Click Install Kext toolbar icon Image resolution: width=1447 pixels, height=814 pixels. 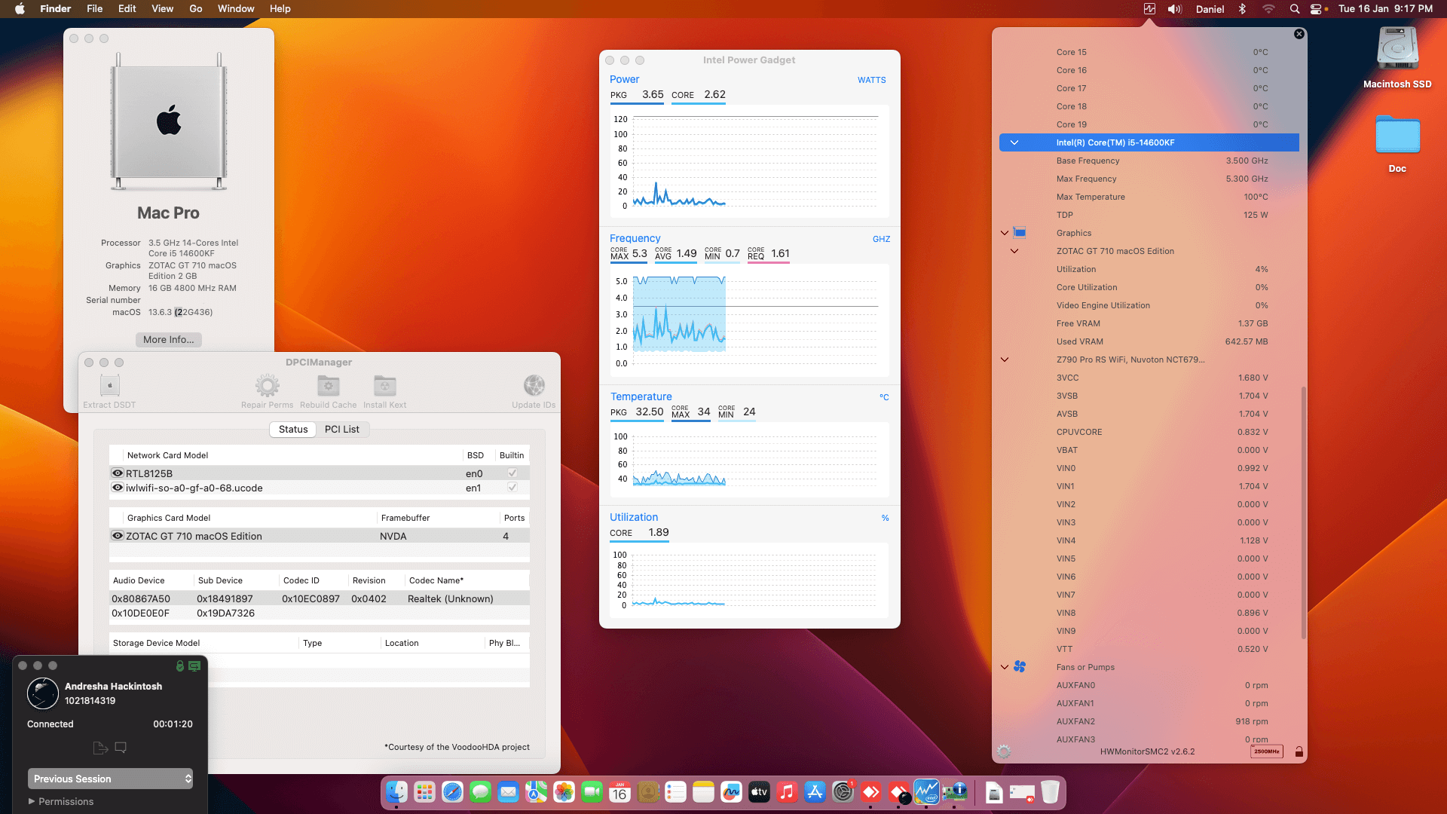click(x=384, y=386)
